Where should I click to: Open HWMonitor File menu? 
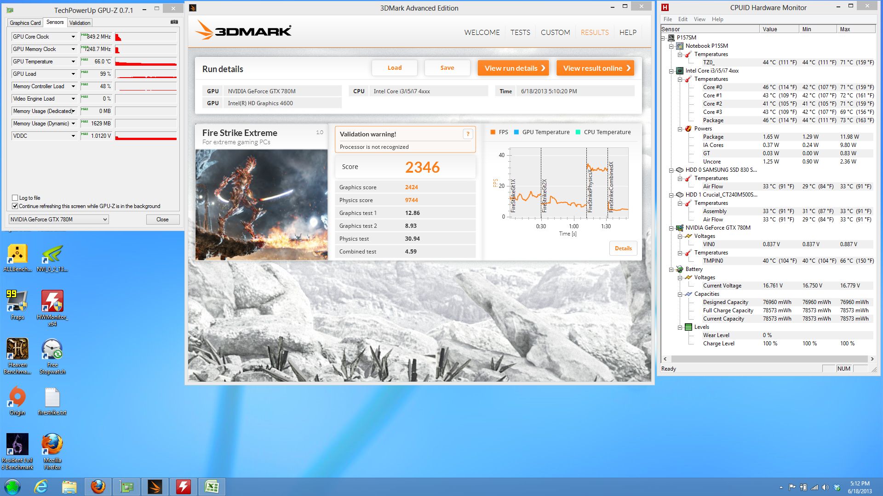point(668,19)
